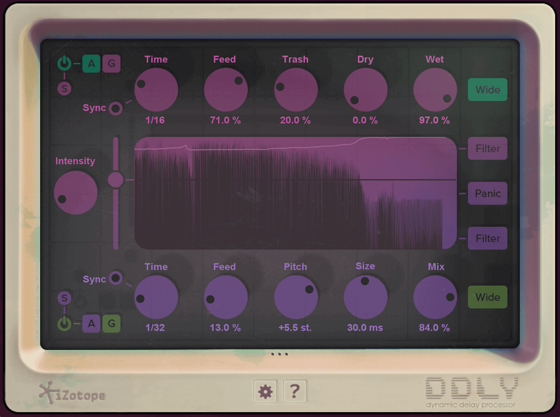Click the Size knob
This screenshot has height=417, width=560.
[365, 297]
